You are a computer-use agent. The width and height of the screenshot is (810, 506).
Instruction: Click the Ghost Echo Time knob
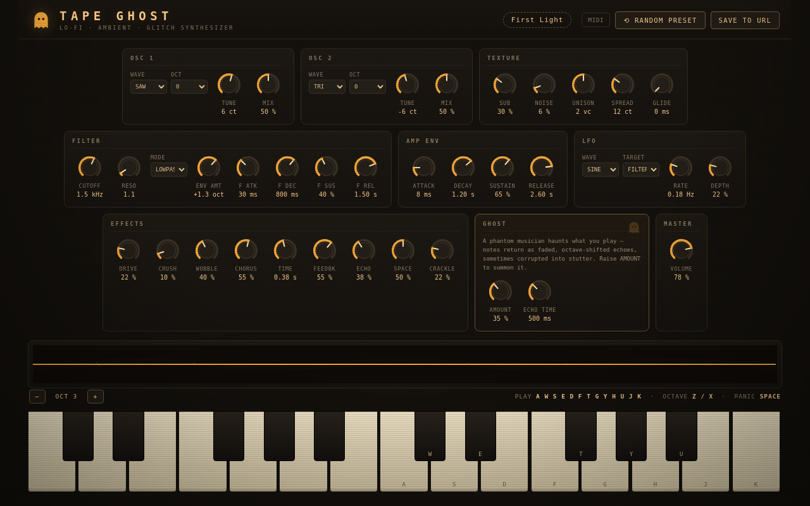[540, 292]
